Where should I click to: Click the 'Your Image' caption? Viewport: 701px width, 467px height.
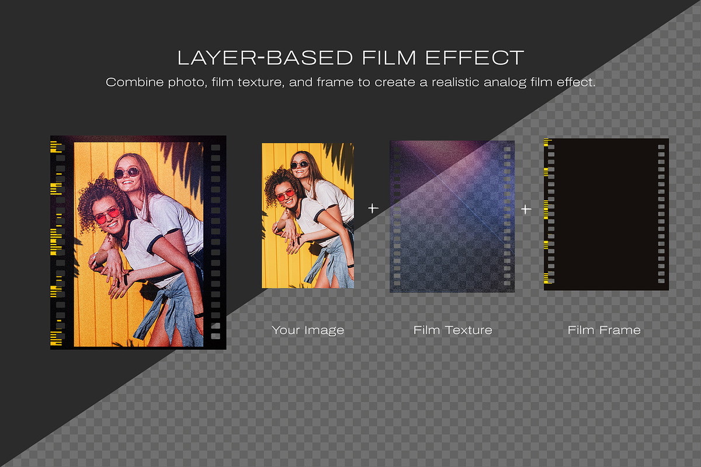(308, 330)
